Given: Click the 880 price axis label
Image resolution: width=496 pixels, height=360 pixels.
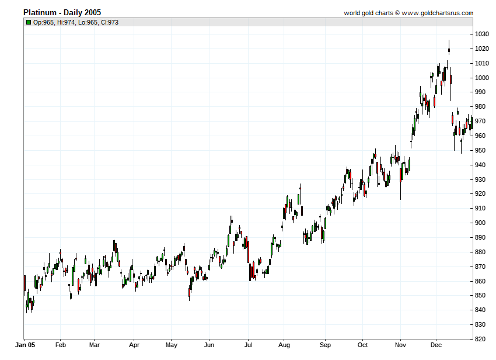Looking at the screenshot, I should point(480,252).
